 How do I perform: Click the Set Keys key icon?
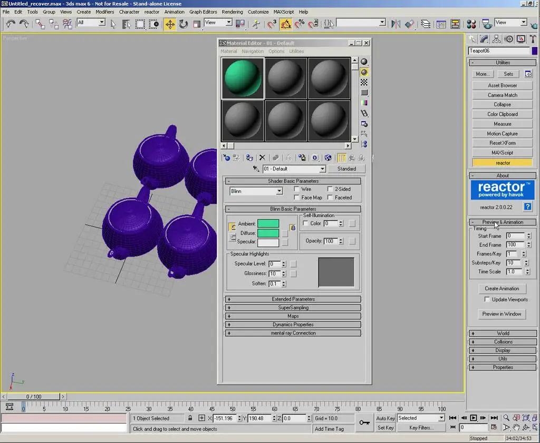click(x=364, y=422)
